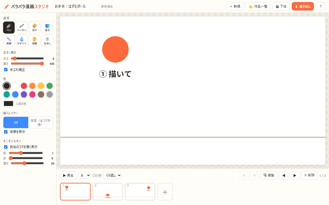Click the ＋ 新規 button
The height and width of the screenshot is (205, 329).
(x=235, y=6)
